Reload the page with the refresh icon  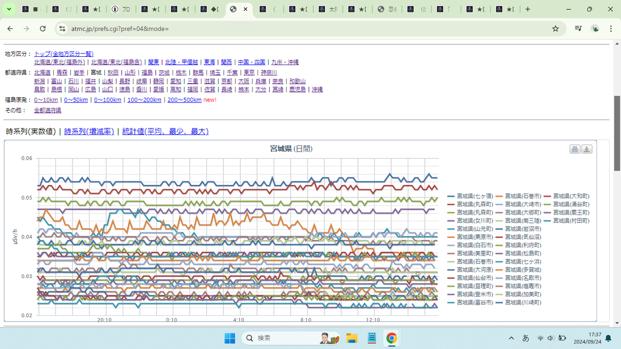[43, 28]
